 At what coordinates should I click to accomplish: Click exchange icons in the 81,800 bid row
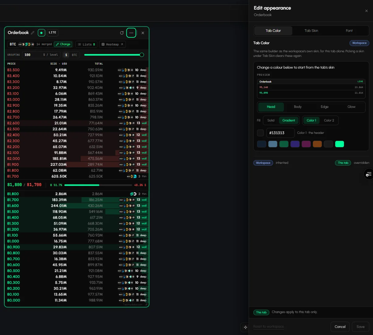coord(133,194)
